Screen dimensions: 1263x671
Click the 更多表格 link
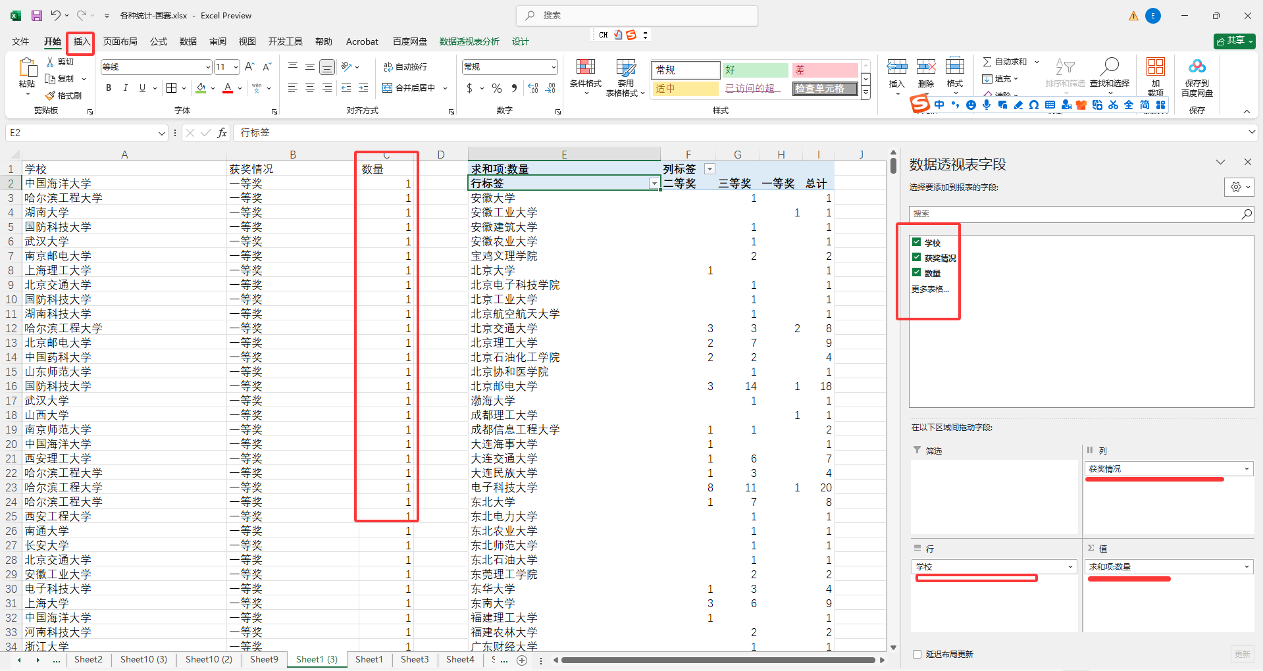tap(930, 289)
